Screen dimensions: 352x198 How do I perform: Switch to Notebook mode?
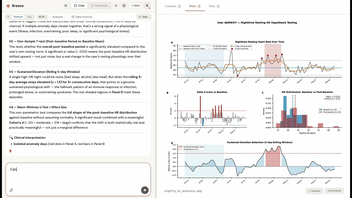(x=99, y=5)
